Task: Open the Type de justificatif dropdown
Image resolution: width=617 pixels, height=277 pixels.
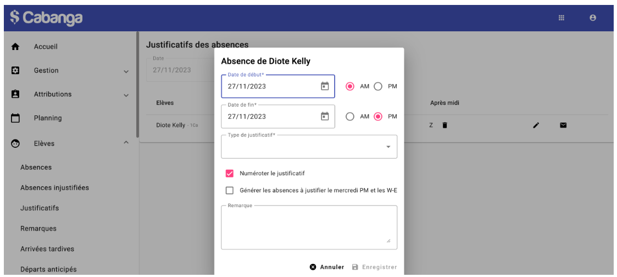Action: tap(309, 147)
